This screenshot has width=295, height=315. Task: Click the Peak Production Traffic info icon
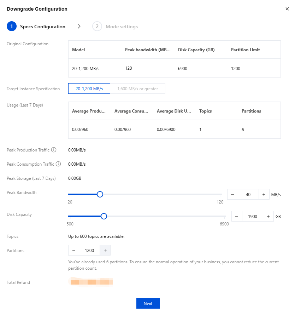tap(54, 150)
